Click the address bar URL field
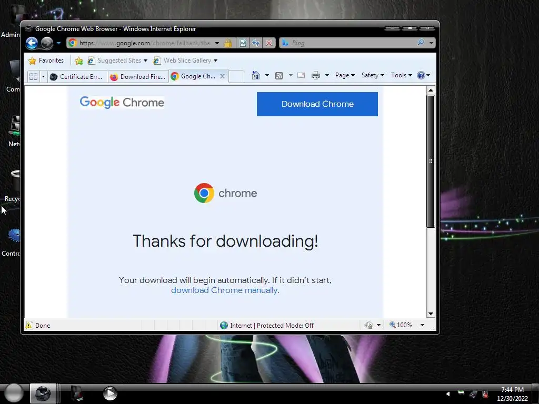 point(144,43)
